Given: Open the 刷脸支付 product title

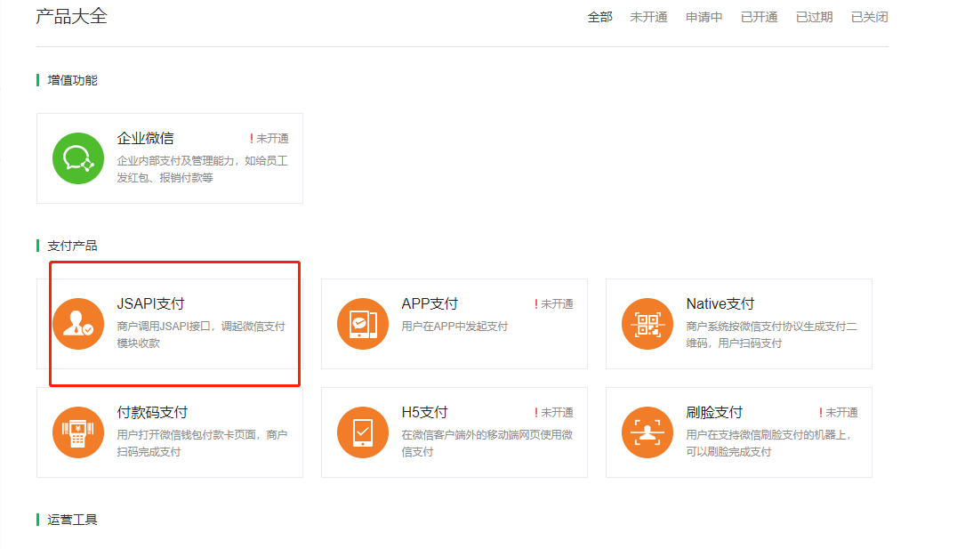Looking at the screenshot, I should coord(714,412).
